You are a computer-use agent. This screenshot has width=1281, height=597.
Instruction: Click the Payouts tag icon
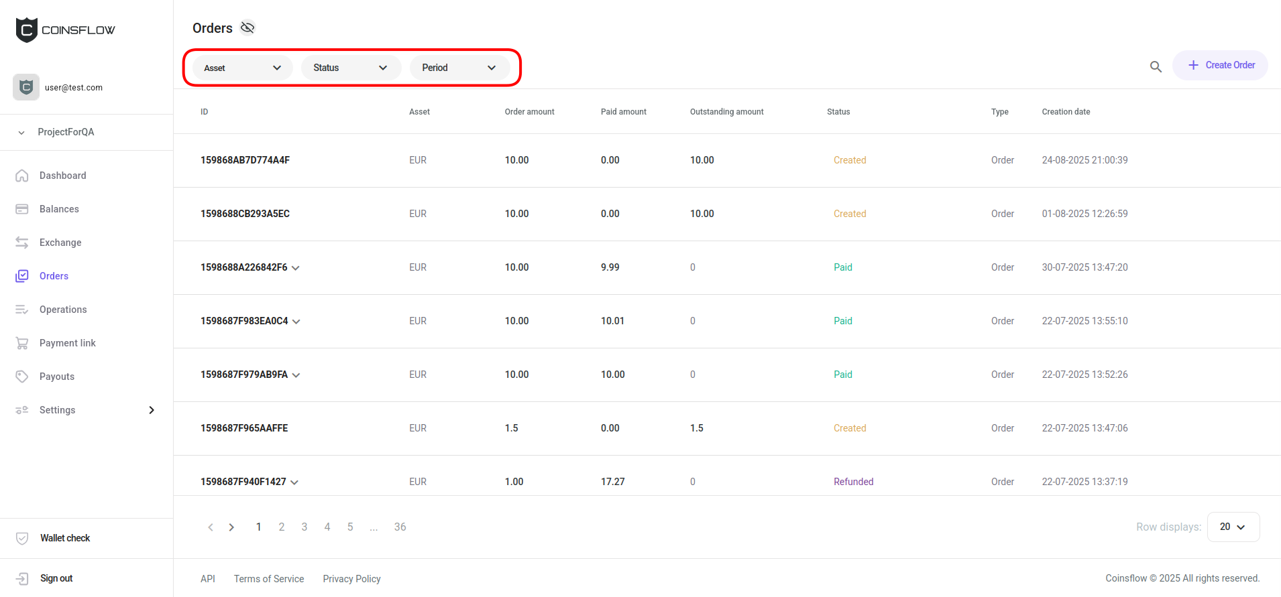pyautogui.click(x=22, y=377)
